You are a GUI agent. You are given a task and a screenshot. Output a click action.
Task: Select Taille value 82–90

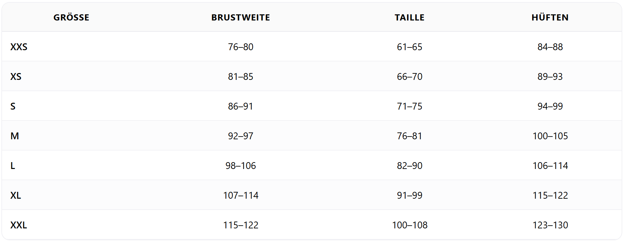point(409,166)
